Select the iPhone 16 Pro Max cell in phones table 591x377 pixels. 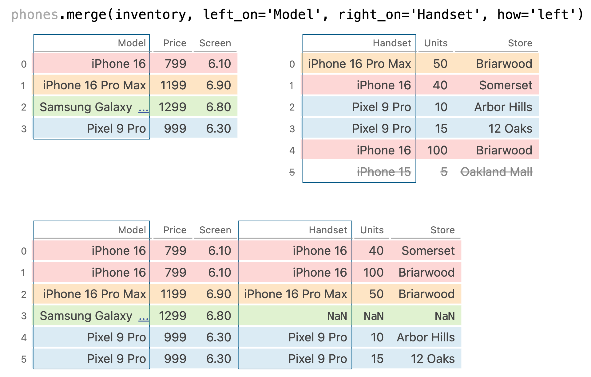click(94, 85)
